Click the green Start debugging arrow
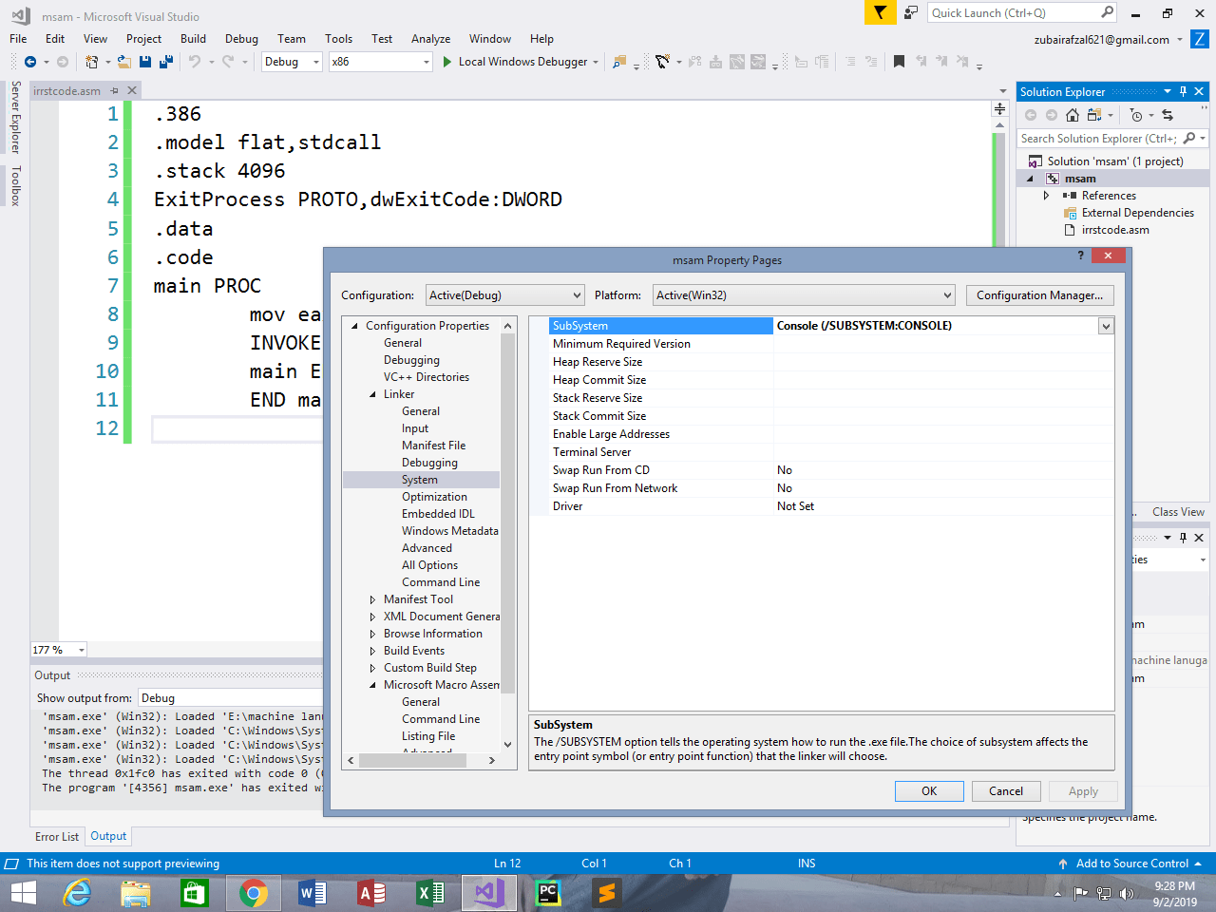 click(447, 62)
